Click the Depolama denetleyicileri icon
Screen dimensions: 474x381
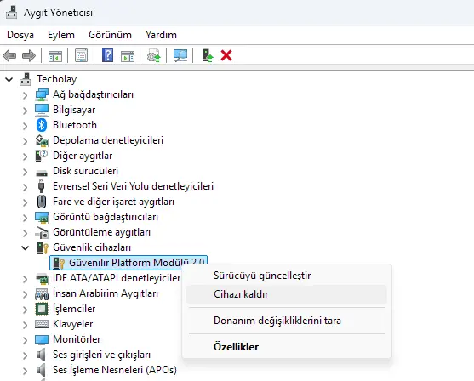[x=42, y=140]
